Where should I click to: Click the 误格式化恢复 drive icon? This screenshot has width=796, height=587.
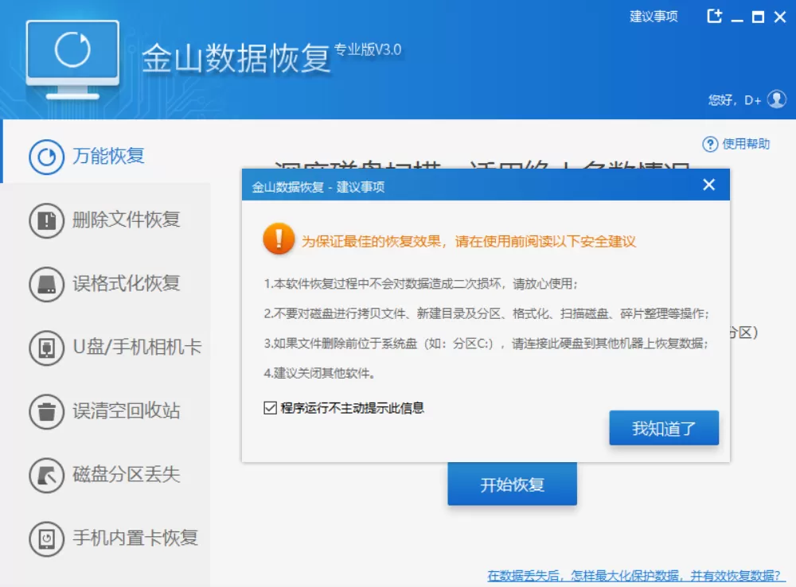tap(46, 284)
